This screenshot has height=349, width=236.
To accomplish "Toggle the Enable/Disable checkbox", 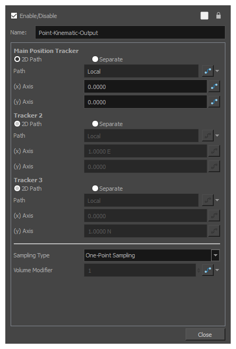I will tap(14, 16).
